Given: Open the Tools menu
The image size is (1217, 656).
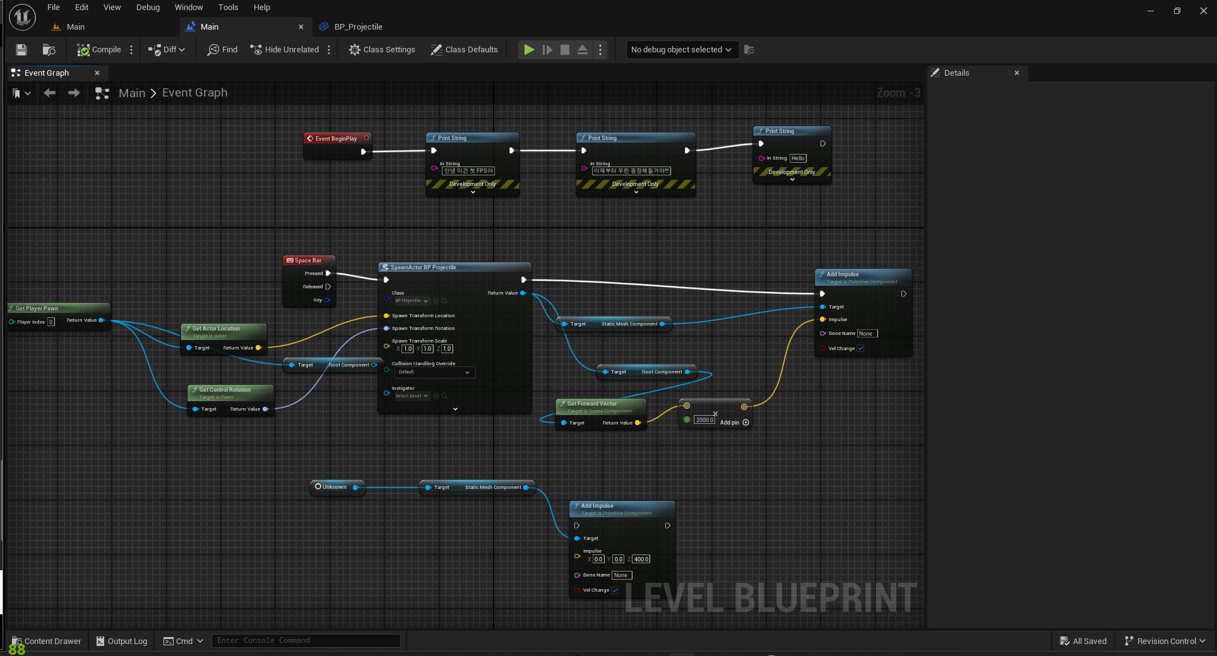Looking at the screenshot, I should tap(228, 8).
